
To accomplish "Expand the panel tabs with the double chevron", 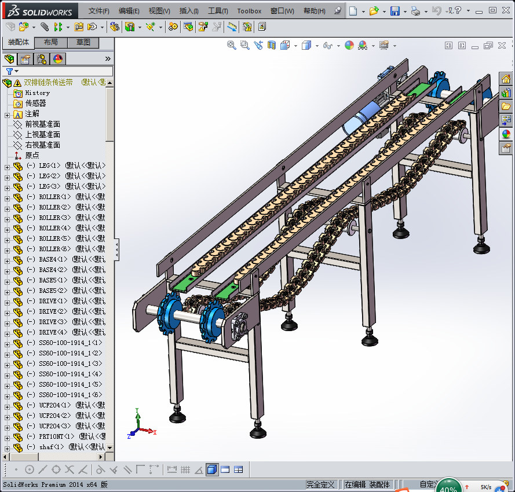I will point(108,59).
